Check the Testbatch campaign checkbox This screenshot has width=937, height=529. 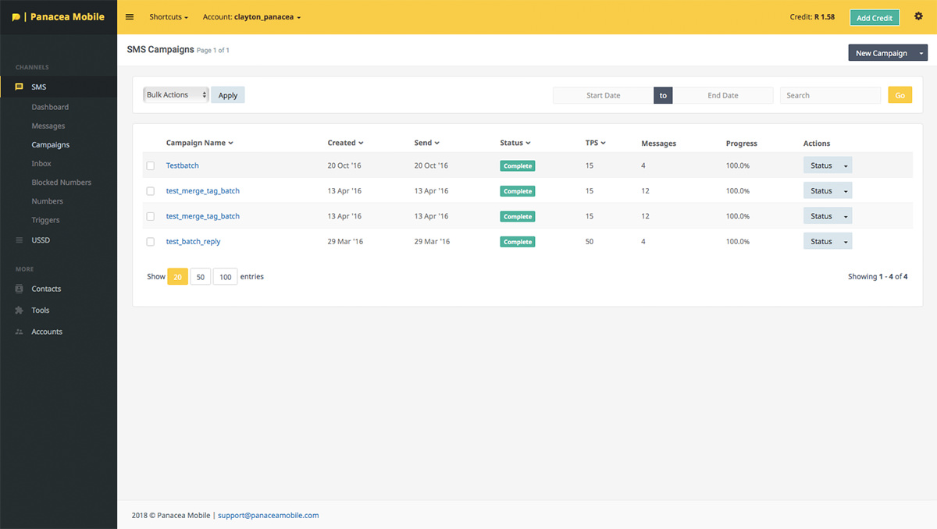(x=151, y=165)
